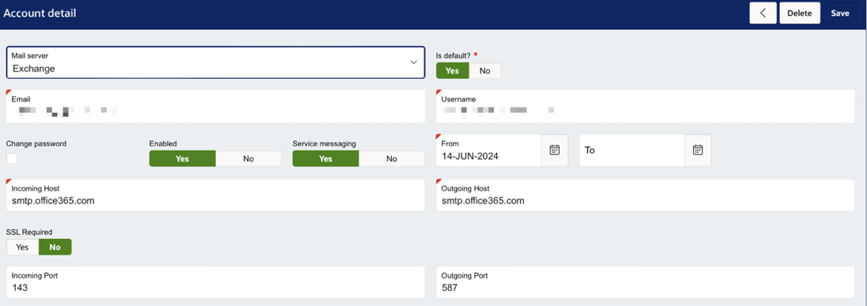Set SSL Required to No

(55, 247)
